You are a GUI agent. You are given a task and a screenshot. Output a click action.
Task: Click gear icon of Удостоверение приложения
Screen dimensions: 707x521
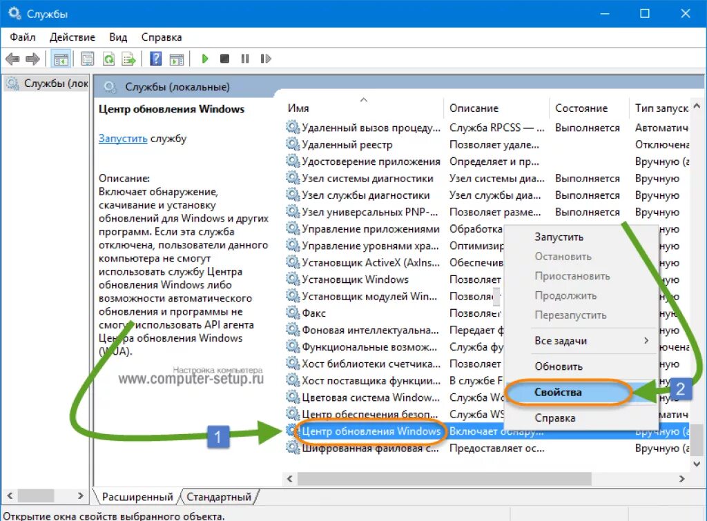[x=293, y=161]
